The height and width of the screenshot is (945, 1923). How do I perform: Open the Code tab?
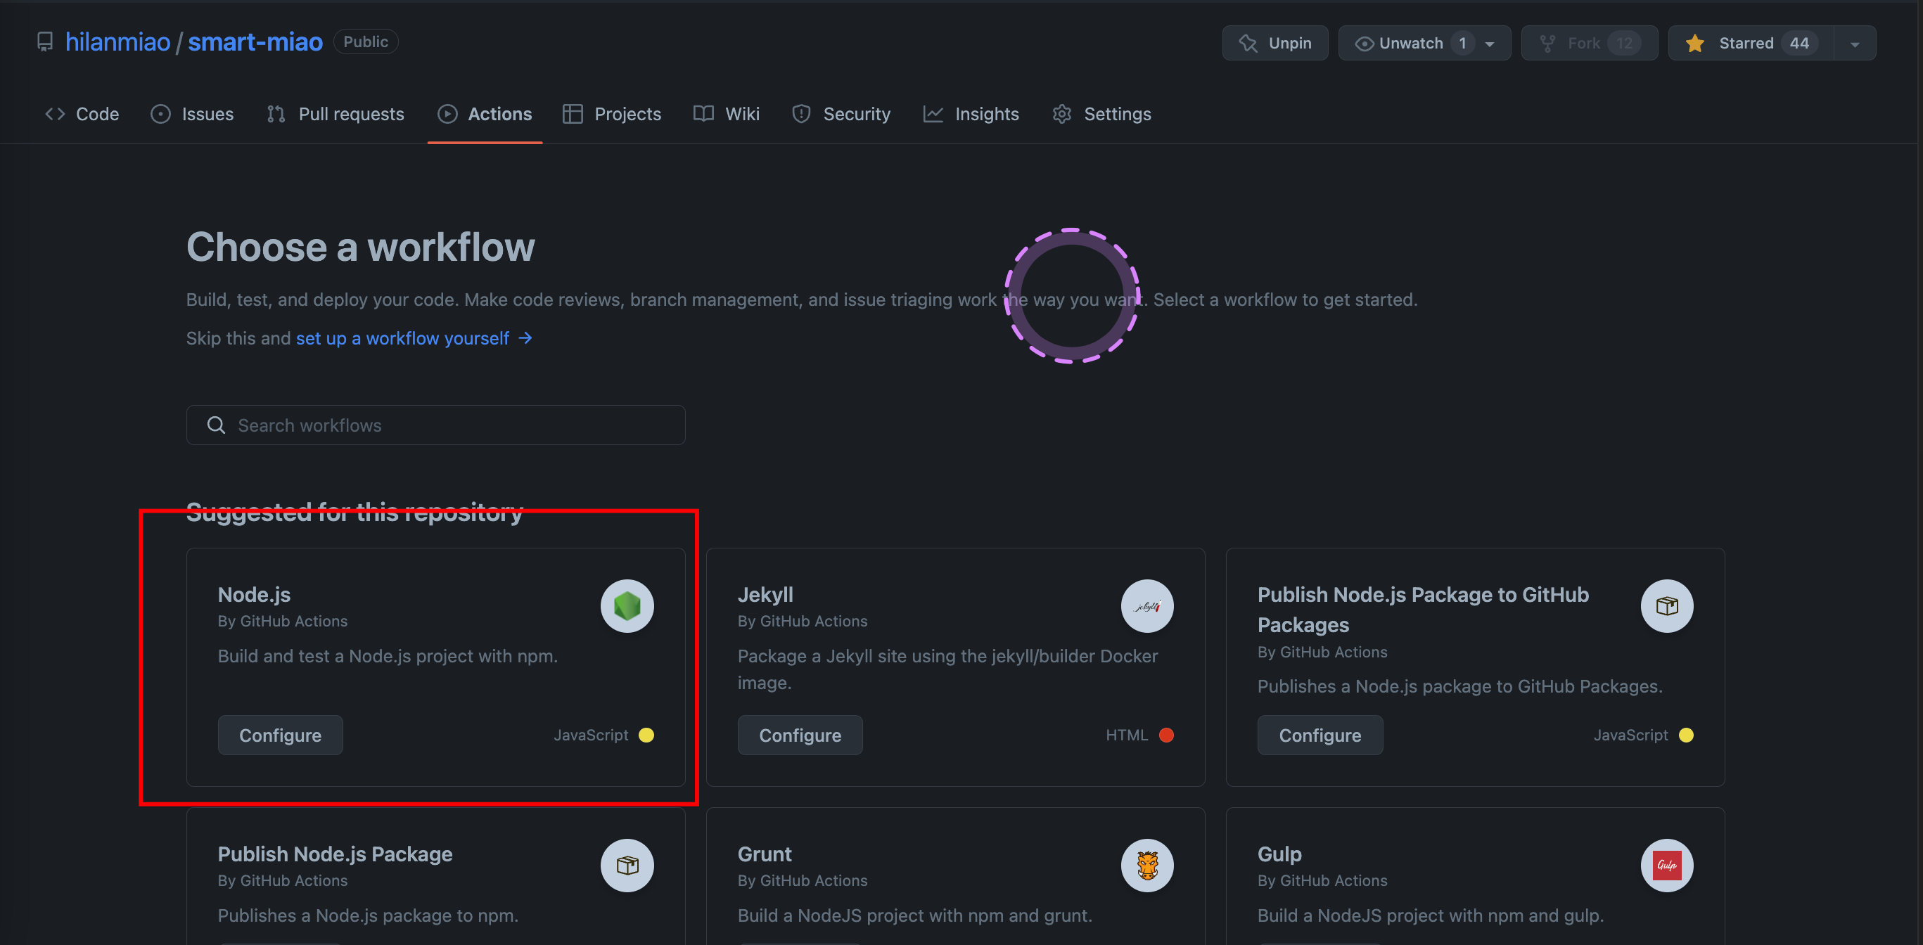point(82,113)
